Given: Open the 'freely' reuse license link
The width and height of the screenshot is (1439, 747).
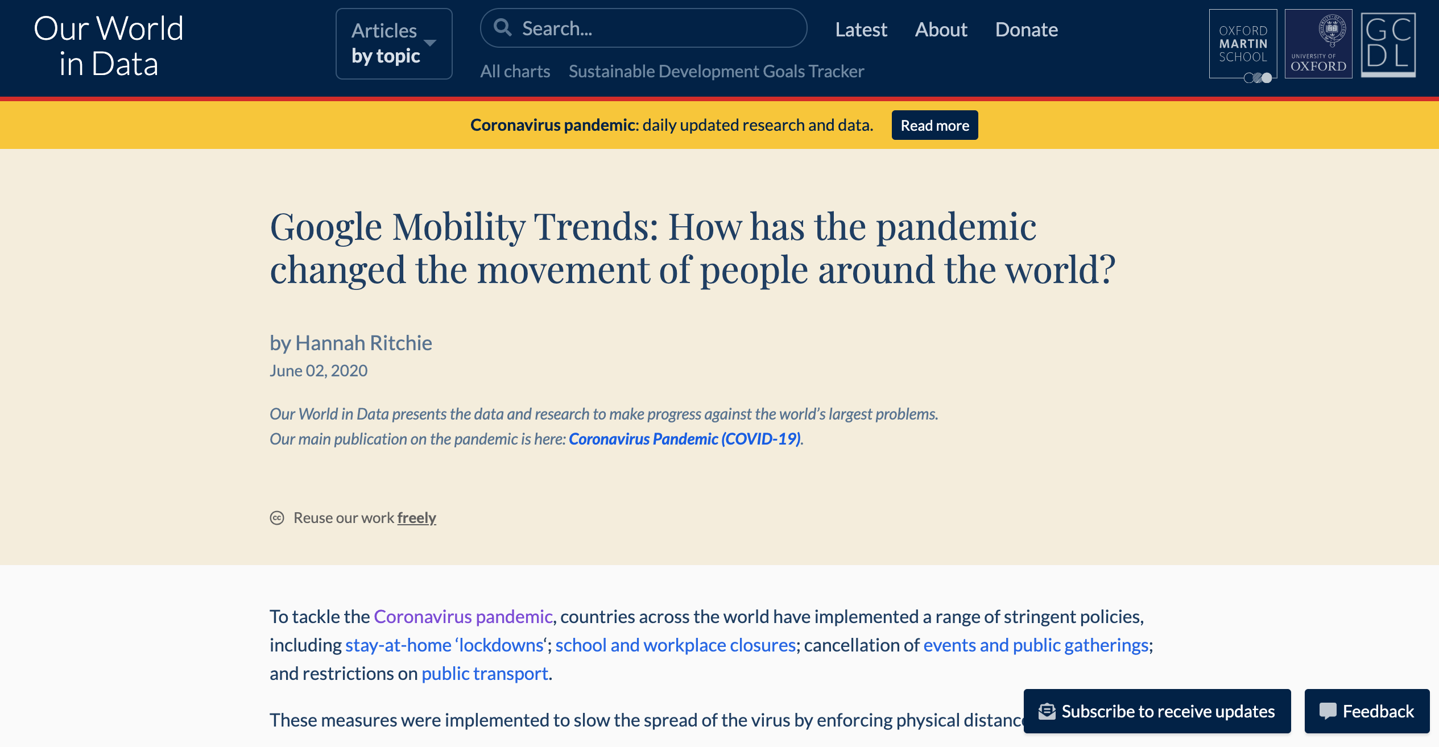Looking at the screenshot, I should tap(416, 518).
